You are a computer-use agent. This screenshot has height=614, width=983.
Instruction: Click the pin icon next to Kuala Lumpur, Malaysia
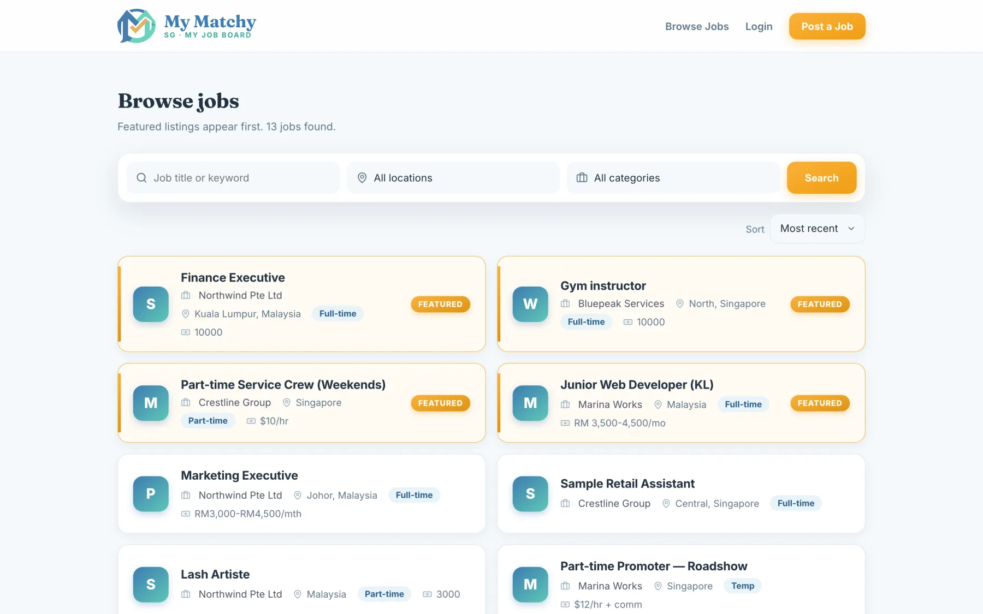pos(186,314)
